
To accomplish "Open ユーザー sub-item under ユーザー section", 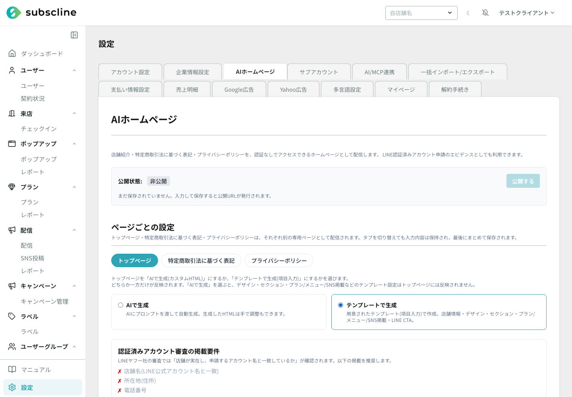I will [33, 86].
